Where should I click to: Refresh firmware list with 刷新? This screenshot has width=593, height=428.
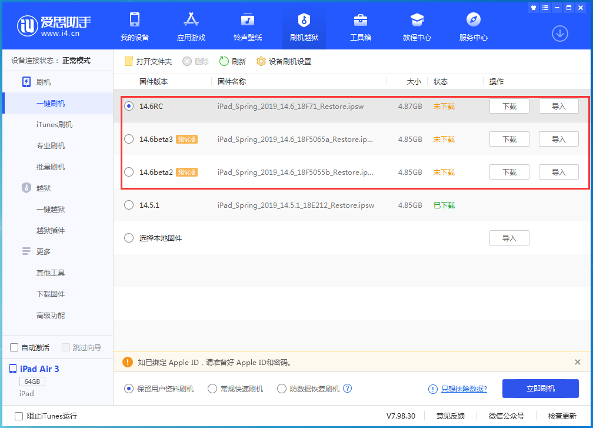coord(232,61)
